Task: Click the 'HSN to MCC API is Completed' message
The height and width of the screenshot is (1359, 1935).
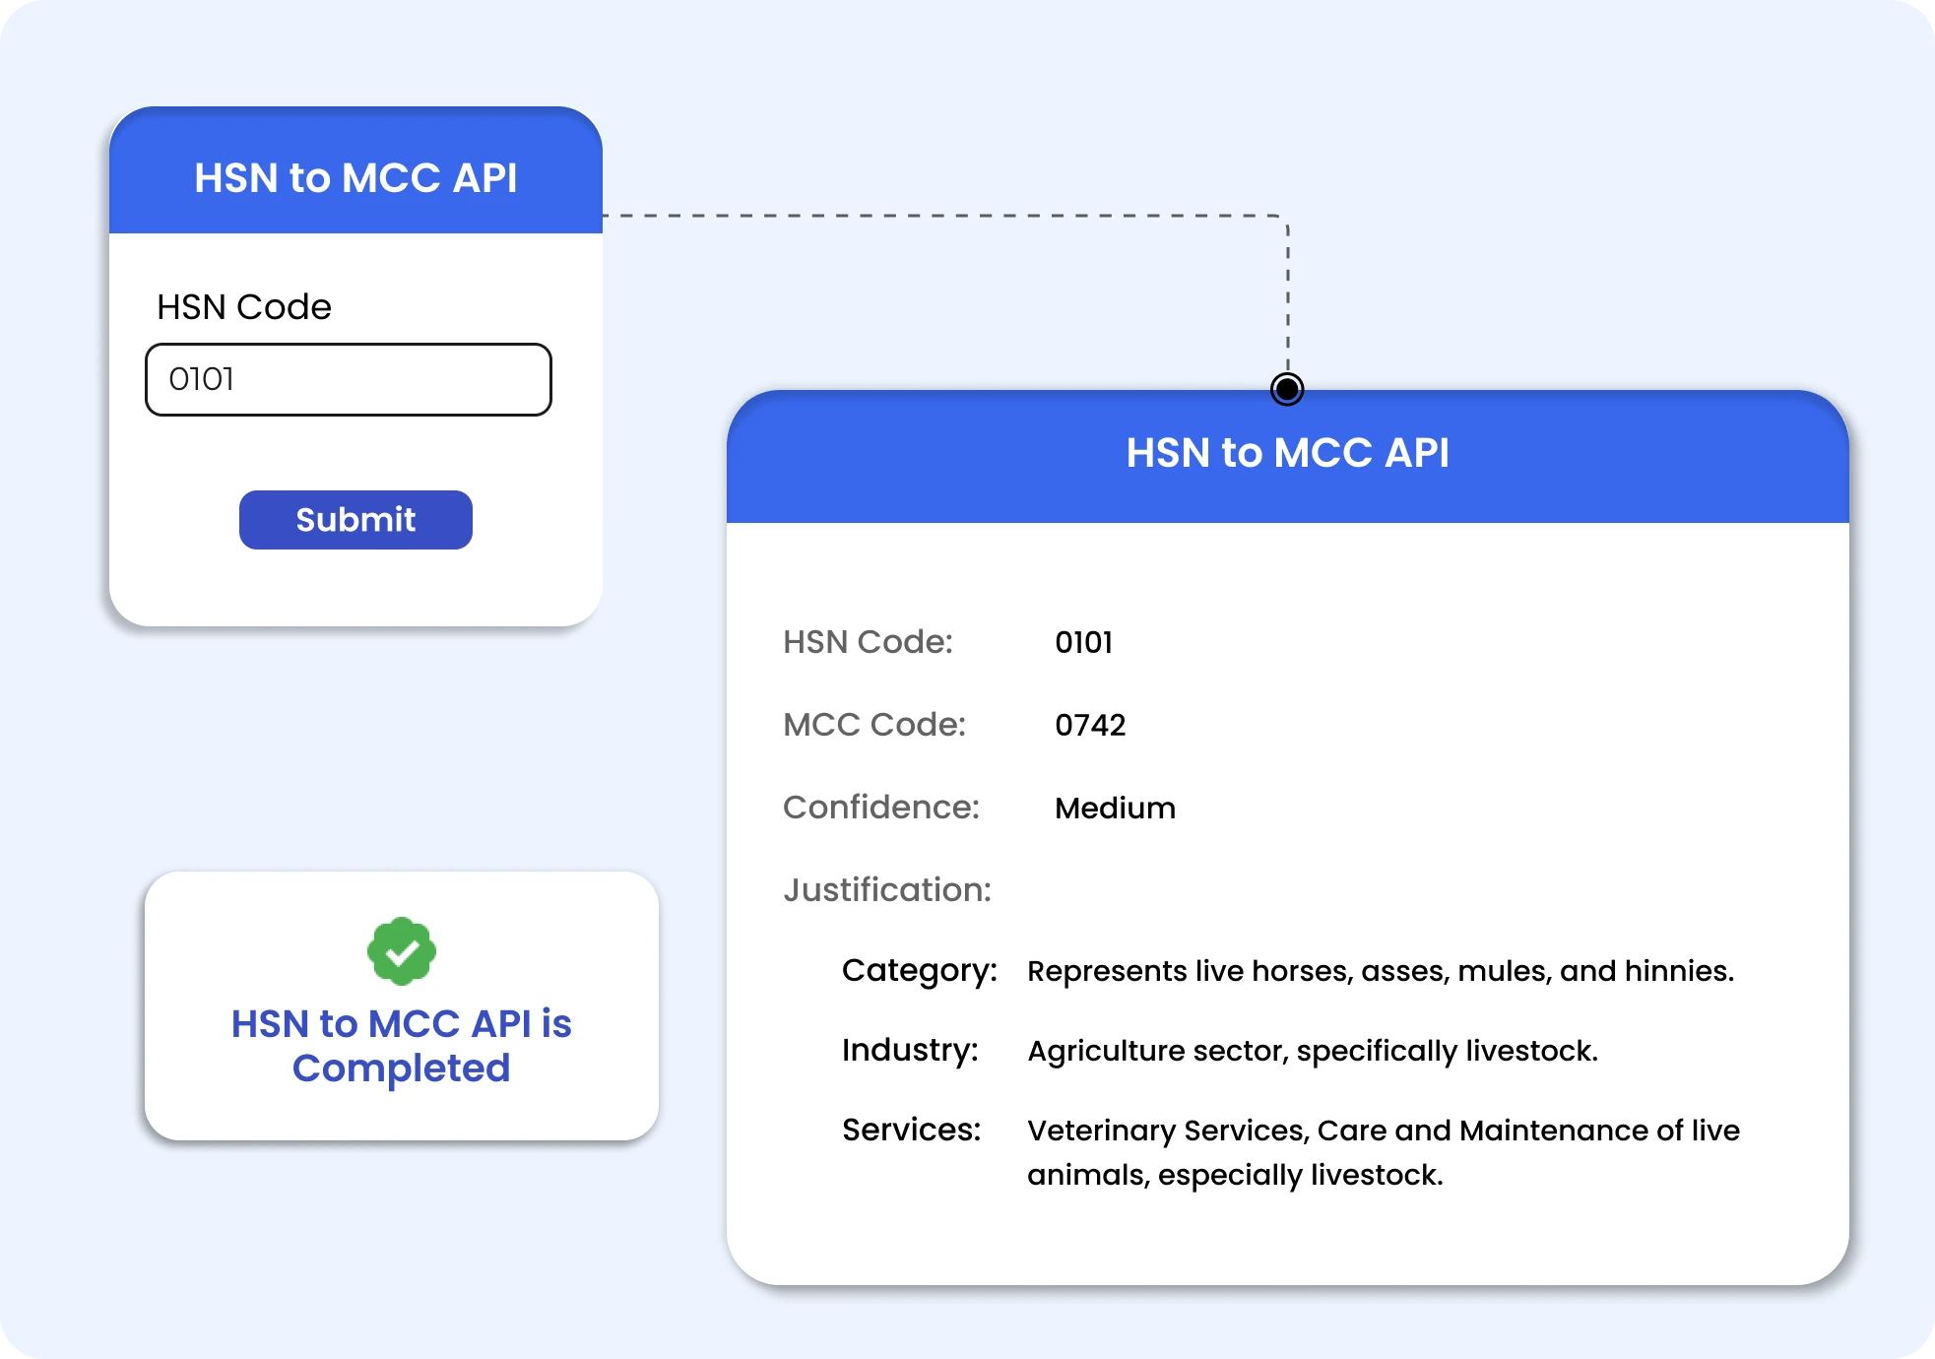Action: 401,1046
